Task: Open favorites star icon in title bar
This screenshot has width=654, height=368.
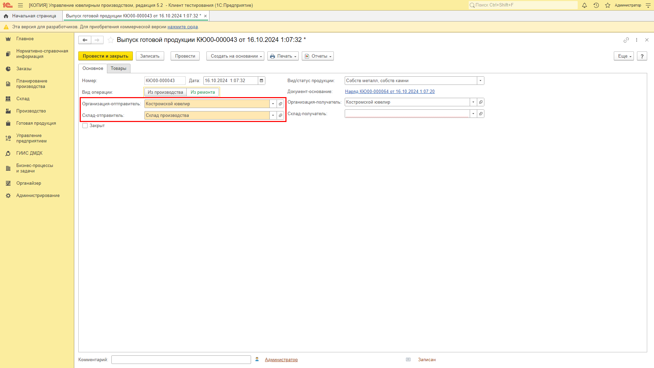Action: (608, 5)
